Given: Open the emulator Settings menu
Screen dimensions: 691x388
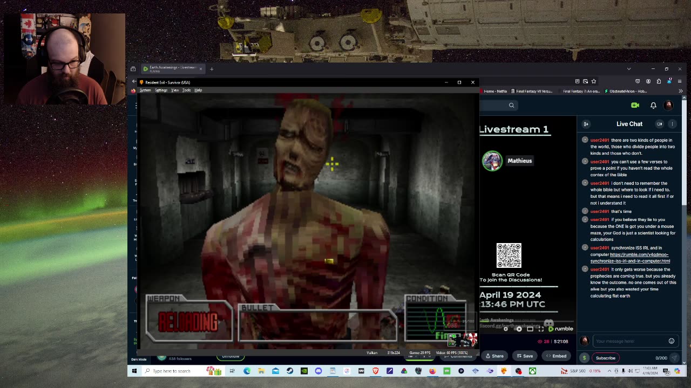Looking at the screenshot, I should (x=161, y=90).
